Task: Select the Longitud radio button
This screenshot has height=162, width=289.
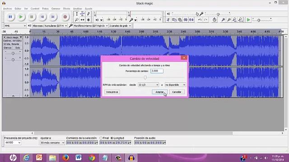Action: 112,138
